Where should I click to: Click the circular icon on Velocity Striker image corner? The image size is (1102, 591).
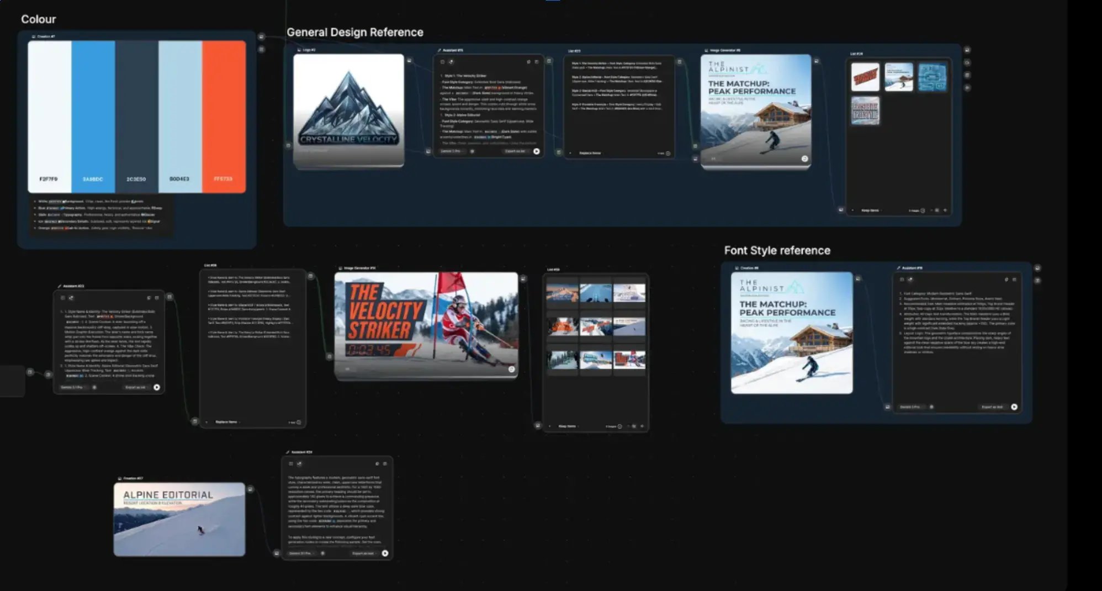(511, 369)
